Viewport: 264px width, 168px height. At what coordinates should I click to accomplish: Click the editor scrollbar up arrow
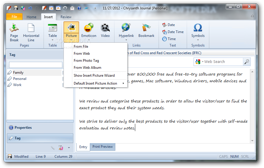252,72
